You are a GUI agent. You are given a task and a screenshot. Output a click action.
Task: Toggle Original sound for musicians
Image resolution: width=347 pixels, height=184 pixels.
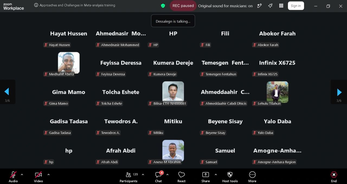[x=225, y=6]
